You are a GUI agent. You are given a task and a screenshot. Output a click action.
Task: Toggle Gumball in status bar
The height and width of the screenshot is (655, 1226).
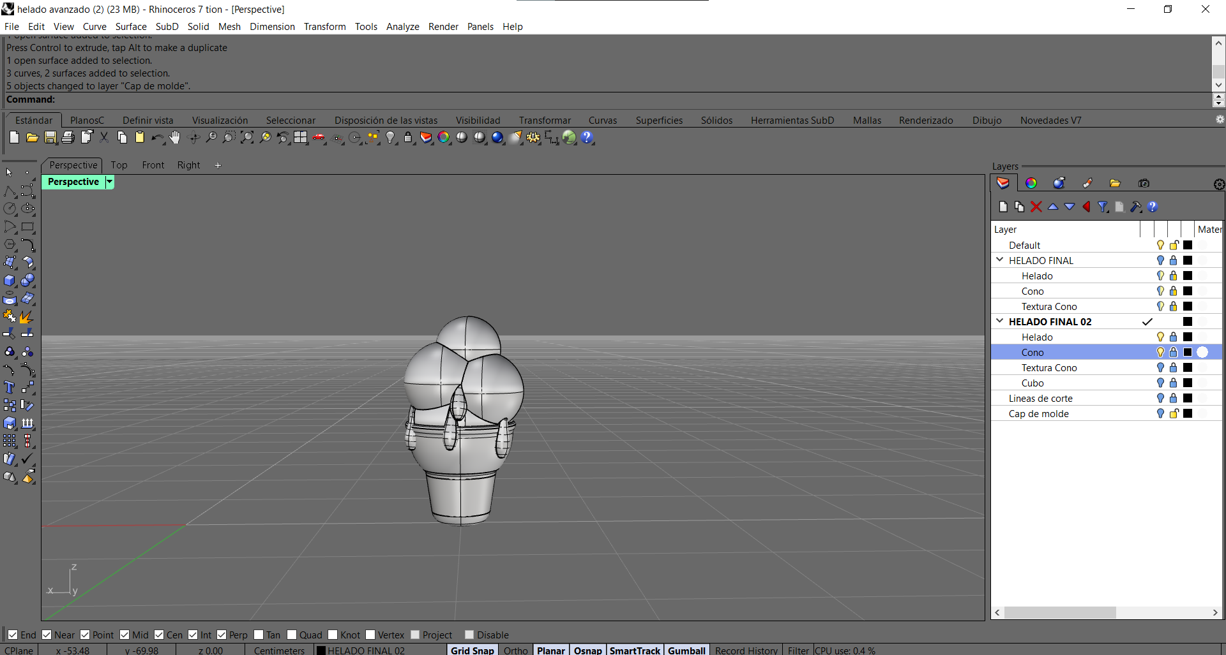point(686,650)
